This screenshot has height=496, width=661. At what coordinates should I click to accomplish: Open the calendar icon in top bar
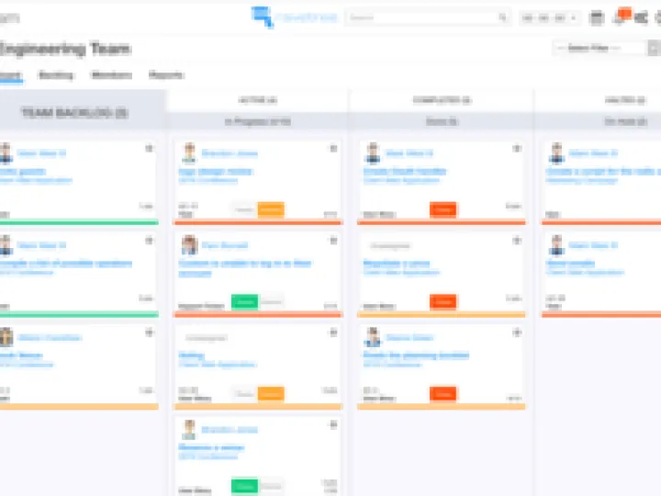(x=597, y=17)
